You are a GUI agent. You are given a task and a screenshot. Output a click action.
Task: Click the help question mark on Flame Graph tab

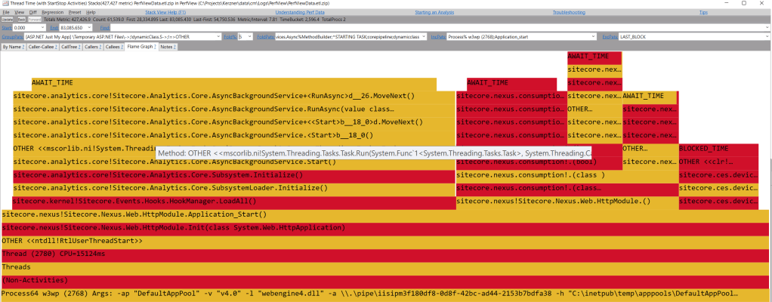pyautogui.click(x=156, y=47)
